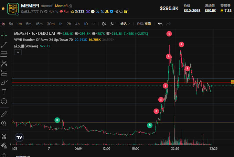Click the B buy marker closest to 18:00
The height and width of the screenshot is (157, 234).
click(x=150, y=125)
